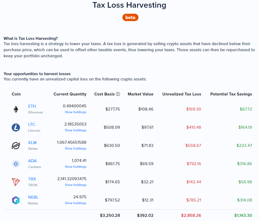Open the NEBL coin link

(33, 197)
